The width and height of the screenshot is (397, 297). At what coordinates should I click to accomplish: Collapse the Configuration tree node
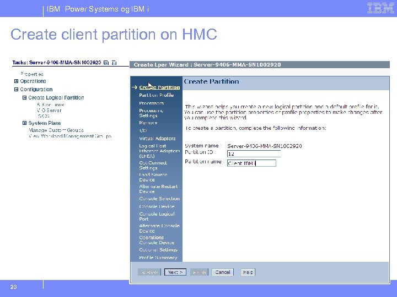coord(16,90)
